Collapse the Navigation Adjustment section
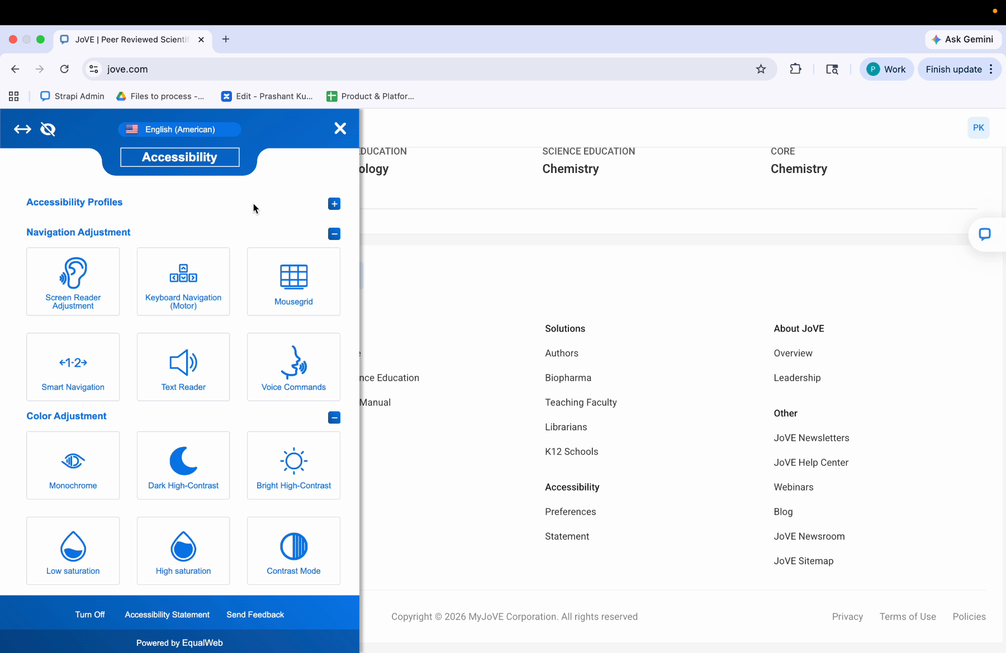The width and height of the screenshot is (1006, 653). pyautogui.click(x=334, y=234)
